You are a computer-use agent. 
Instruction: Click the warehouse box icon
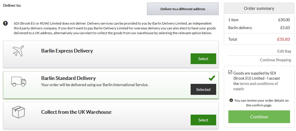(x=18, y=112)
